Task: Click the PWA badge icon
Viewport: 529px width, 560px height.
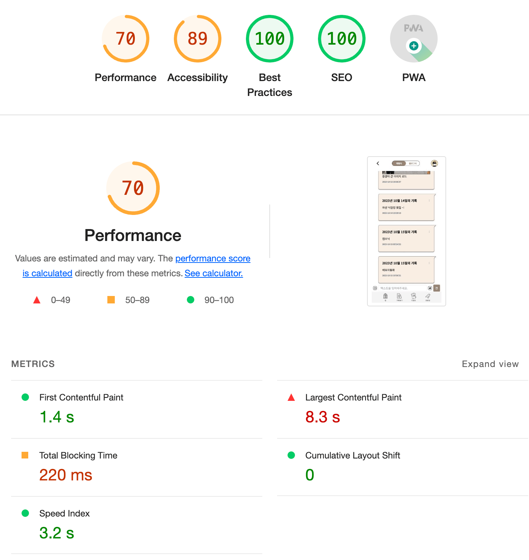Action: [x=414, y=39]
